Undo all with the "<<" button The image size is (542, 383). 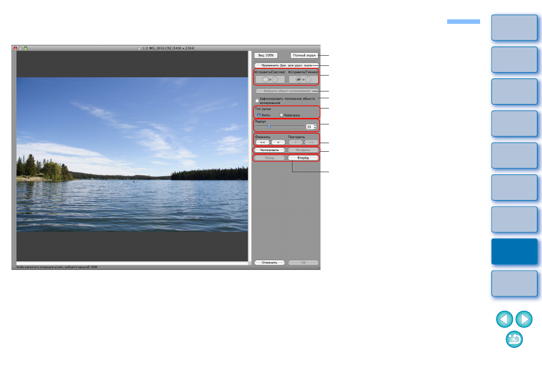click(x=262, y=143)
